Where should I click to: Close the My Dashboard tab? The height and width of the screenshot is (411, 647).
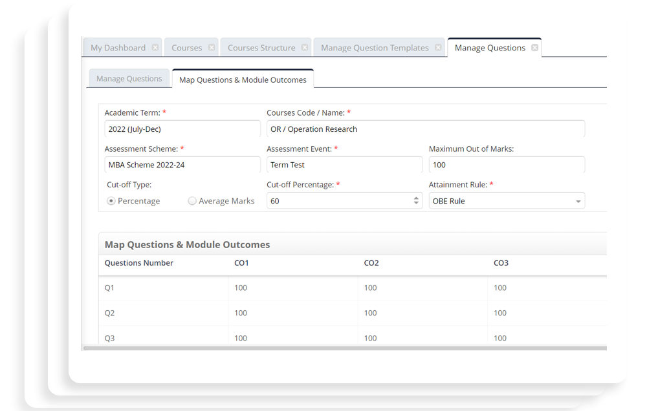[x=155, y=47]
